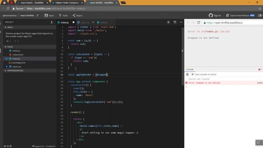Click the split editor icon
Viewport: 263px width, 148px height.
point(175,22)
